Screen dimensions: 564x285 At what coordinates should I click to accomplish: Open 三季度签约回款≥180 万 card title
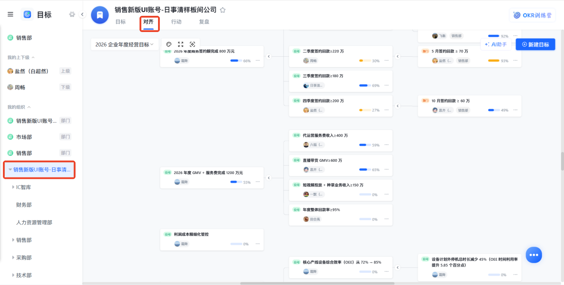[323, 76]
